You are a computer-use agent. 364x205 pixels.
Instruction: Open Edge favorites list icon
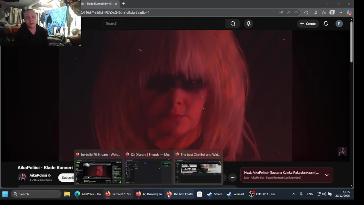[324, 13]
